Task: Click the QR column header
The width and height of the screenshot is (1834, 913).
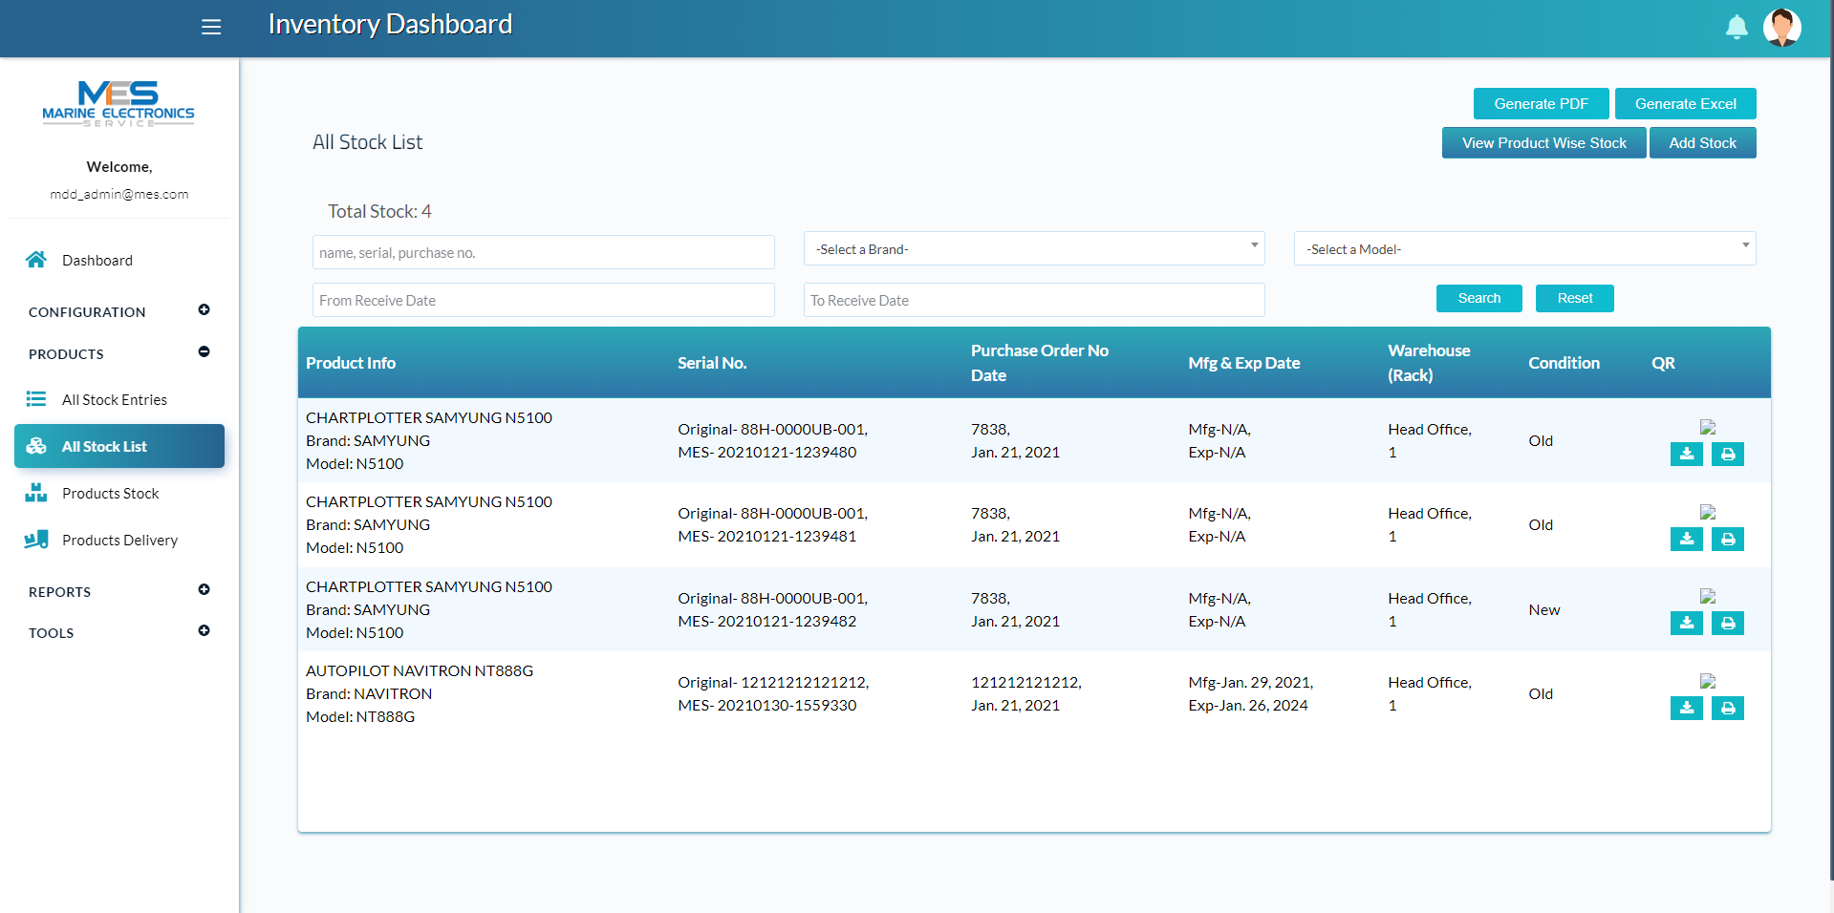Action: pos(1663,363)
